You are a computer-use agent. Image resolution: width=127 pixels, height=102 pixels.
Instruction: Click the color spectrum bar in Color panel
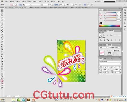click(110, 26)
